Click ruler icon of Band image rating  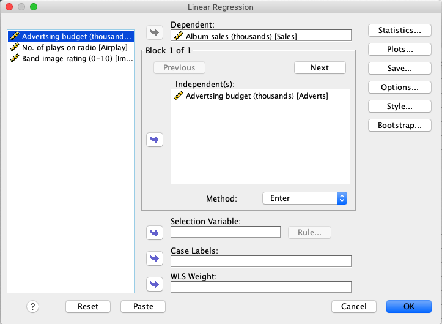point(15,58)
